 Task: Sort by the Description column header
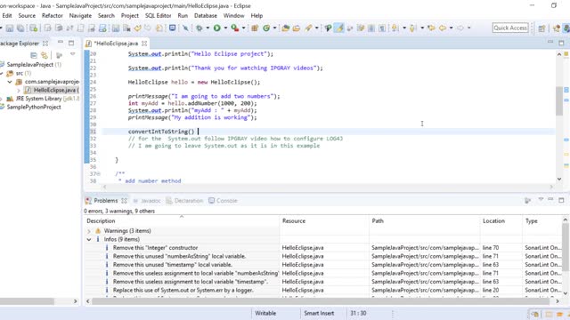click(182, 221)
